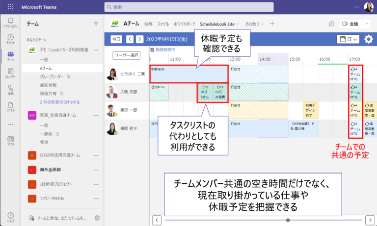Show more apps ellipsis in left rail
The width and height of the screenshot is (377, 226).
coord(11,125)
